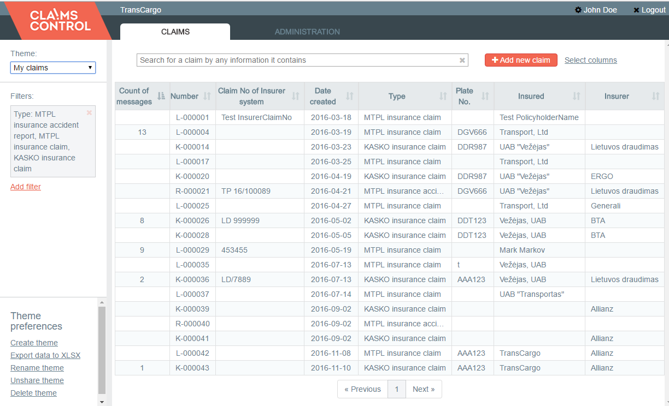
Task: Remove the Type filter with X
Action: [x=89, y=112]
